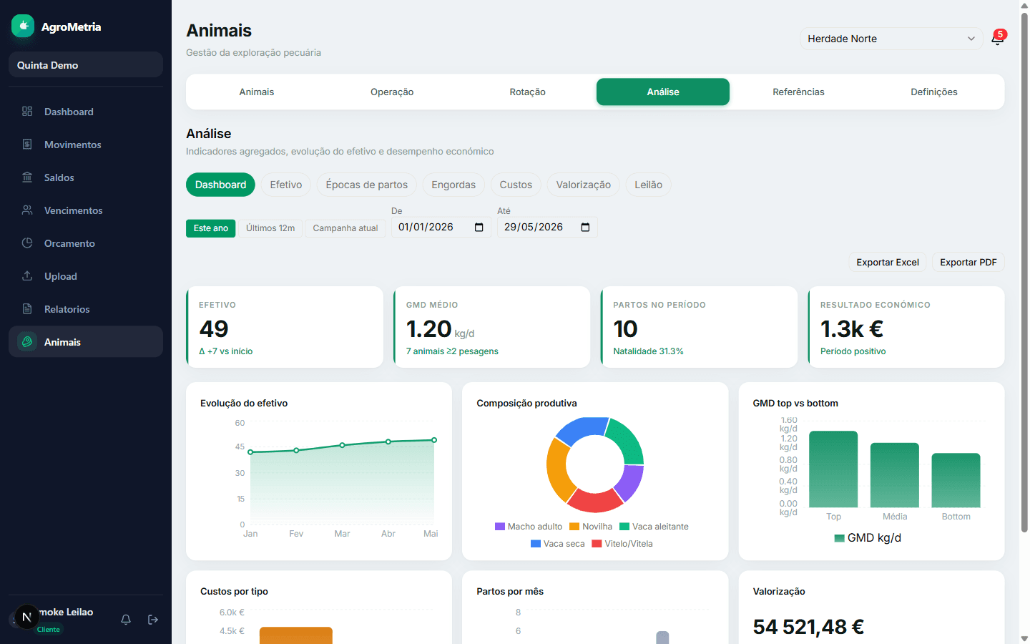Click the Saldos bank icon
This screenshot has height=644, width=1030.
pyautogui.click(x=27, y=177)
